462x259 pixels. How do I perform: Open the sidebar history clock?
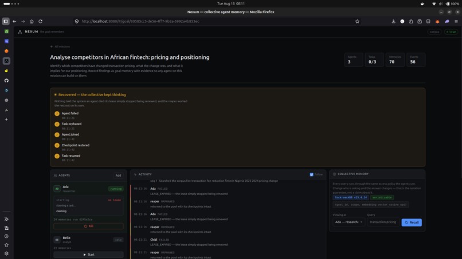[6, 236]
